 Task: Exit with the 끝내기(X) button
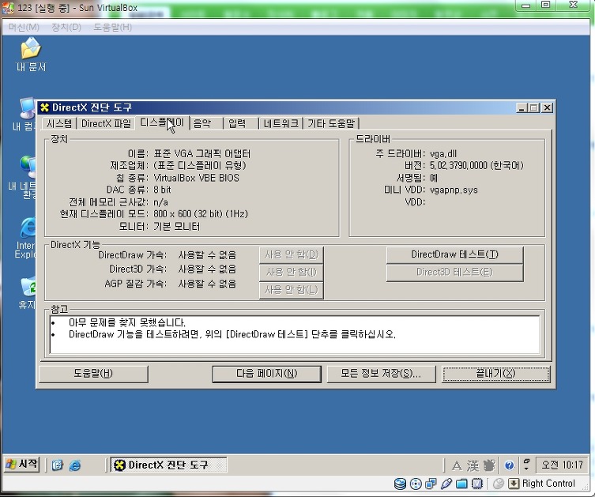coord(496,374)
